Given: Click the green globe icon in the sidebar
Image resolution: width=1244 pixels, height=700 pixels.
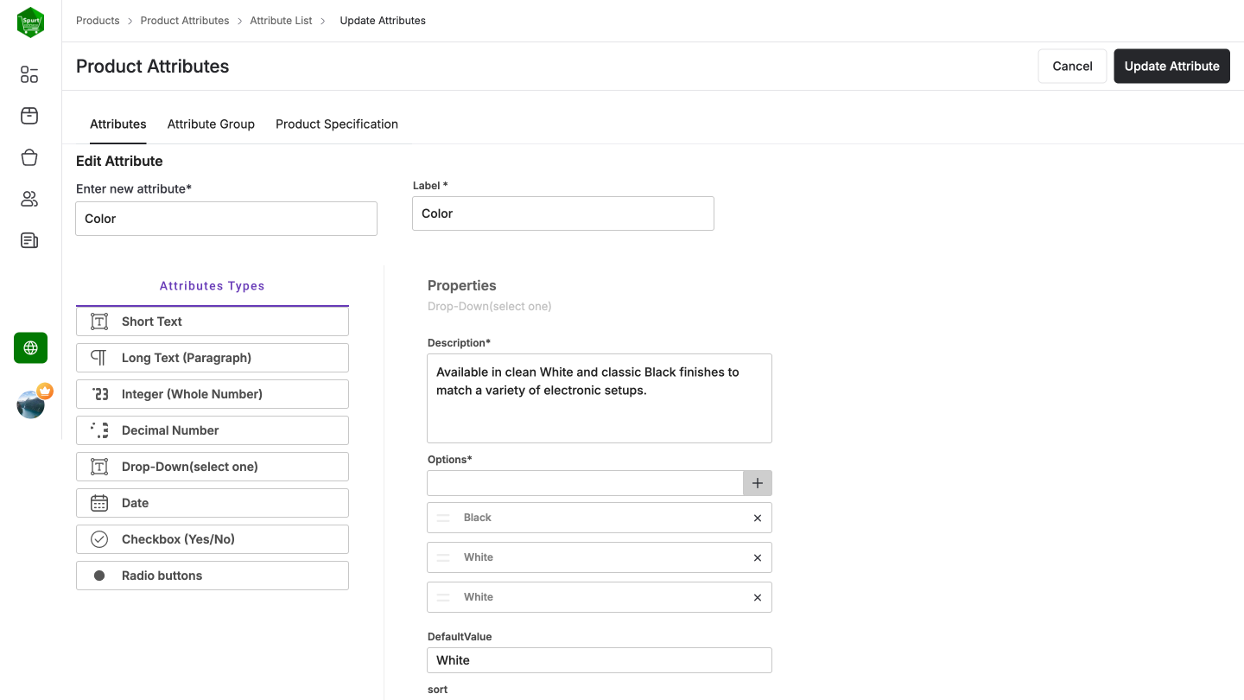Looking at the screenshot, I should (30, 347).
